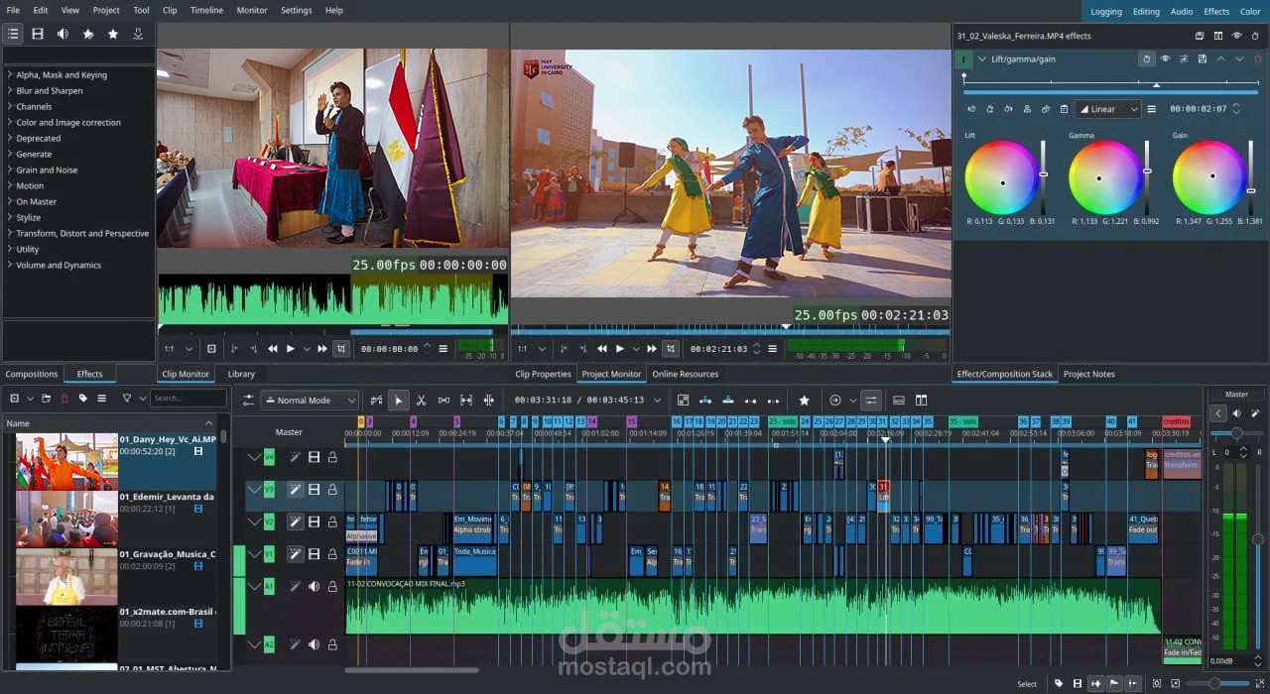Click the favorite effects star in timeline toolbar
Screen dimensions: 1270x694
click(x=804, y=401)
